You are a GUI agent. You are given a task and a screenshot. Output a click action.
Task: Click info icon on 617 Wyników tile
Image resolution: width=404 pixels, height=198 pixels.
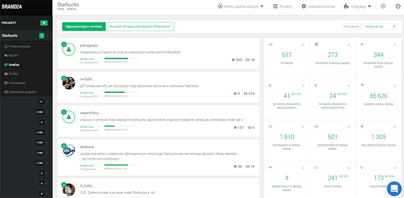pyautogui.click(x=303, y=45)
